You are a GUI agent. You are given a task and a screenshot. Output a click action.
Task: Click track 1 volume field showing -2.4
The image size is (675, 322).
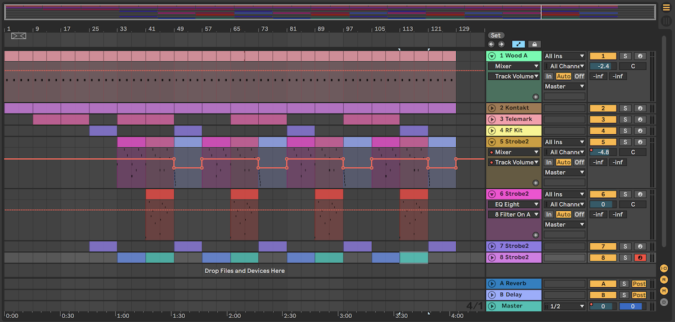(x=602, y=66)
